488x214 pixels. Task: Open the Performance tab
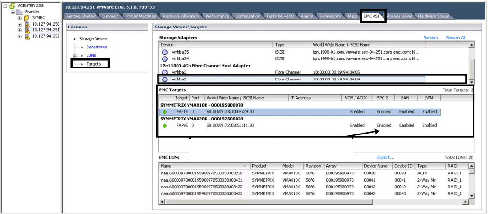click(217, 16)
